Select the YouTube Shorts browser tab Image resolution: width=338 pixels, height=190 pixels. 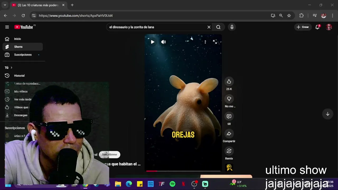(38, 5)
